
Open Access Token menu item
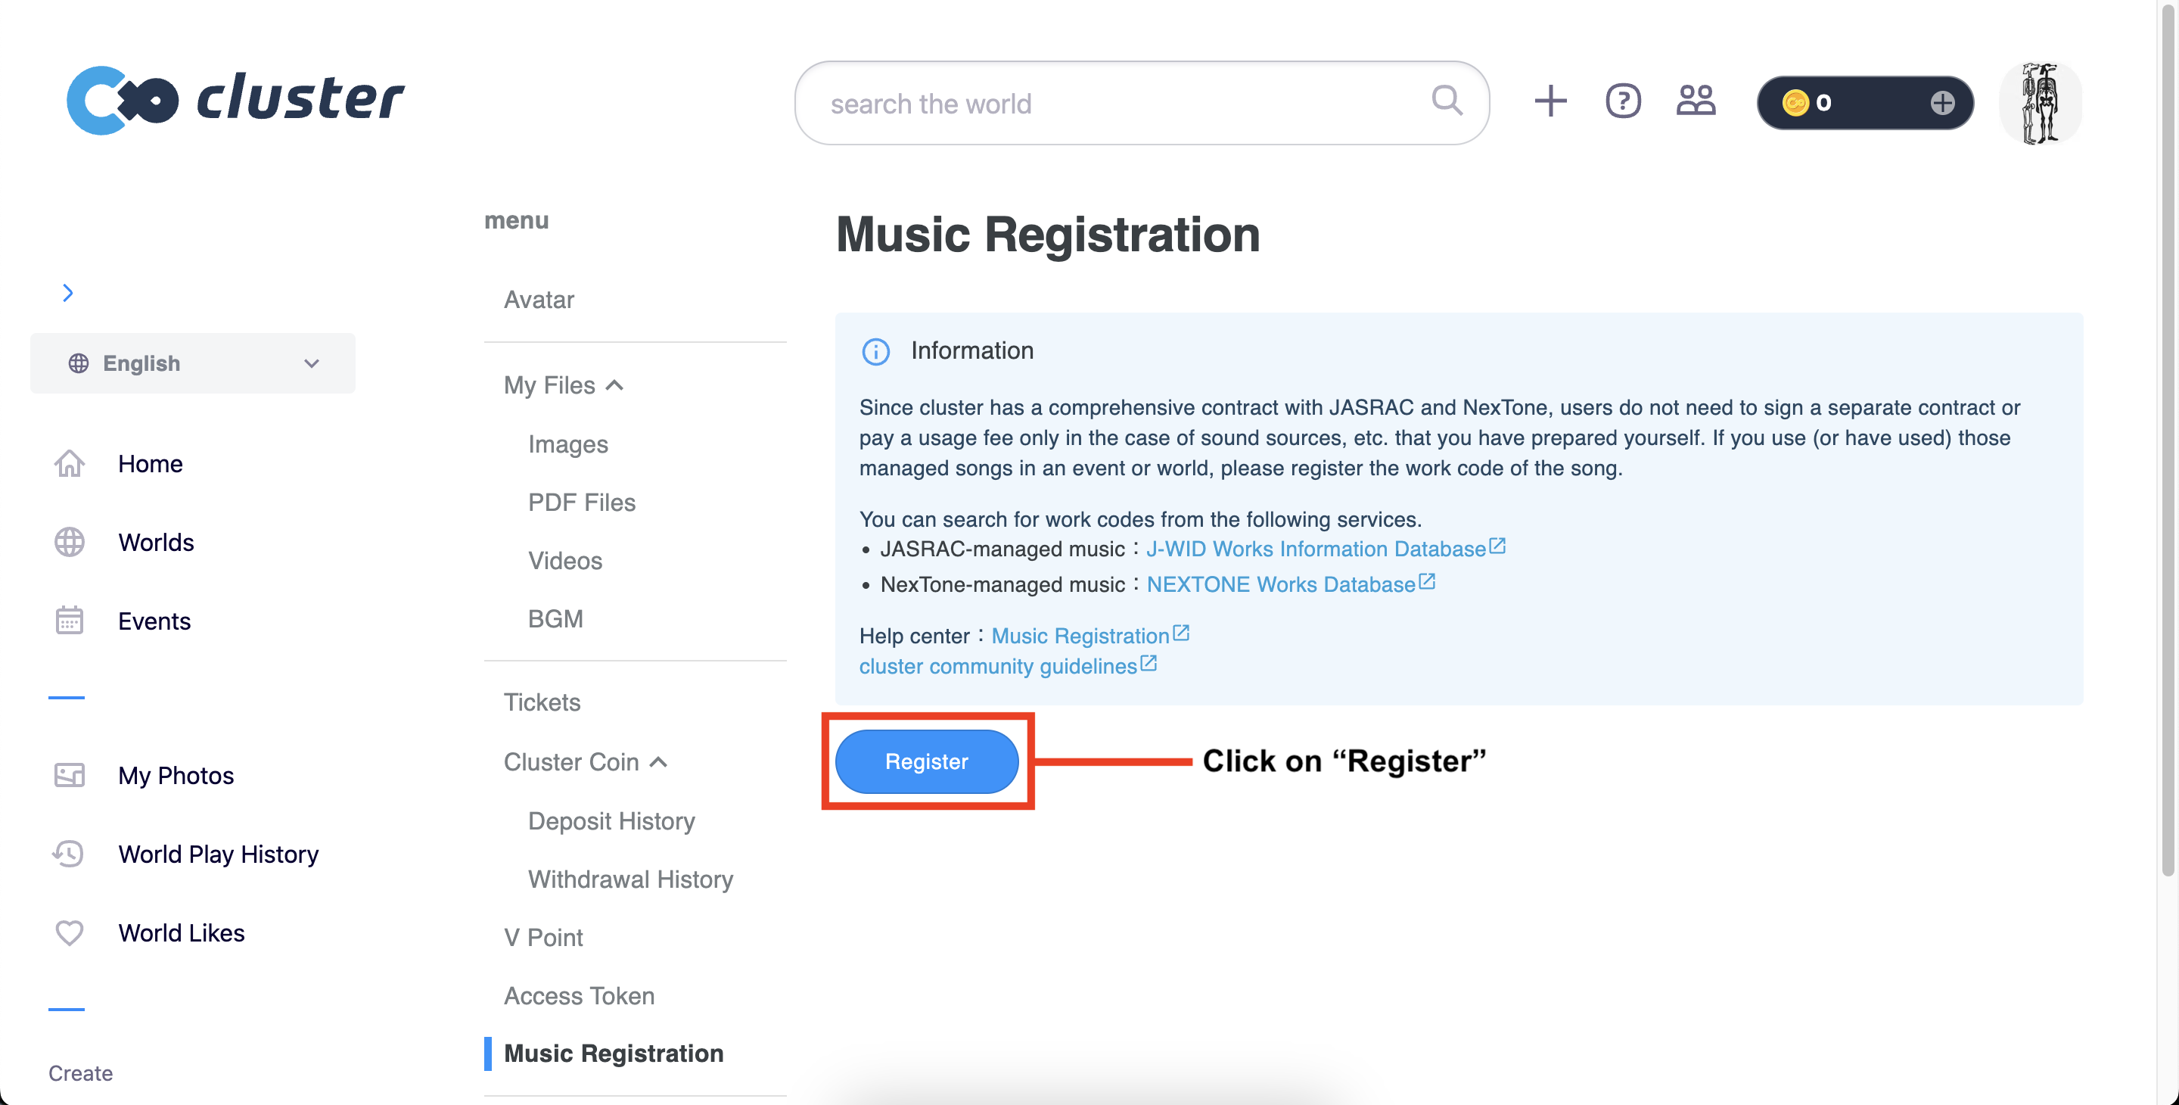click(579, 995)
